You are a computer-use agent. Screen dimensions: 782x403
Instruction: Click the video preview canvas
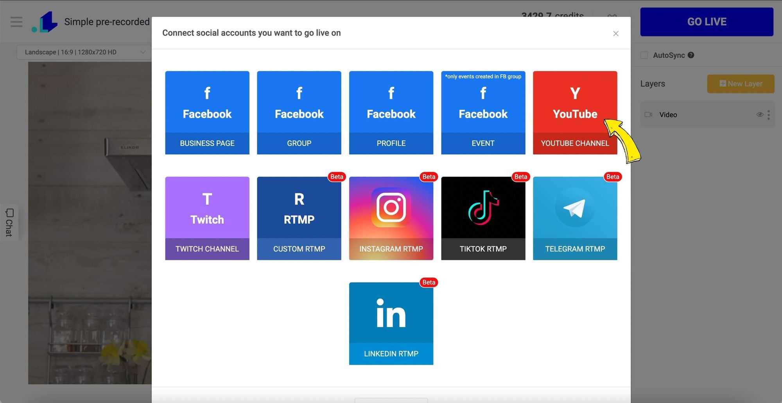90,223
